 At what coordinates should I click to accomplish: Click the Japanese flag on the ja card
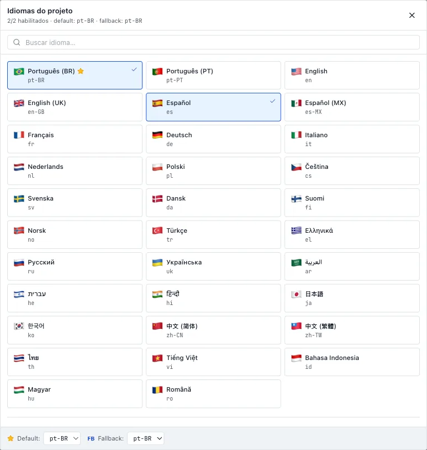tap(296, 294)
